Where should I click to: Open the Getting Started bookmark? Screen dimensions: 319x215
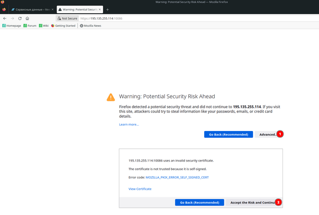click(x=63, y=26)
